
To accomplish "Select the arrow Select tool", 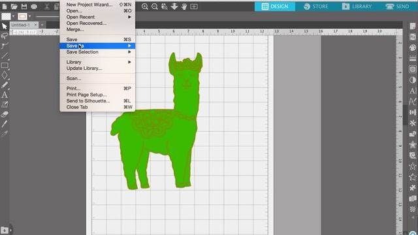I will click(x=5, y=26).
